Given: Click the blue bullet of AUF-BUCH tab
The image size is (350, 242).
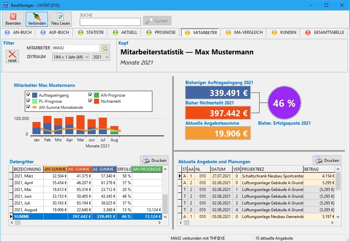Looking at the screenshot, I should point(43,32).
